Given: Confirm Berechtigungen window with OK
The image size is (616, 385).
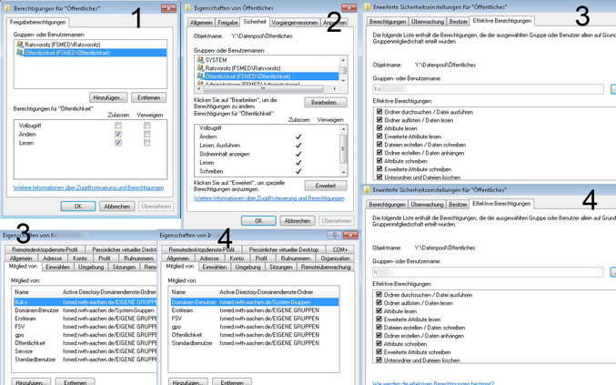Looking at the screenshot, I should [x=78, y=207].
